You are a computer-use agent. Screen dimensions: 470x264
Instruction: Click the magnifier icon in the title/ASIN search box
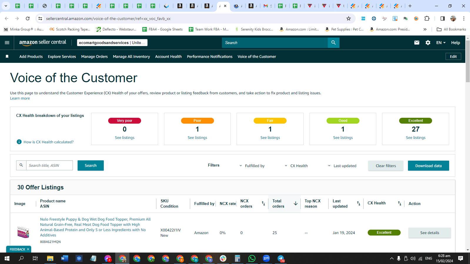point(21,165)
